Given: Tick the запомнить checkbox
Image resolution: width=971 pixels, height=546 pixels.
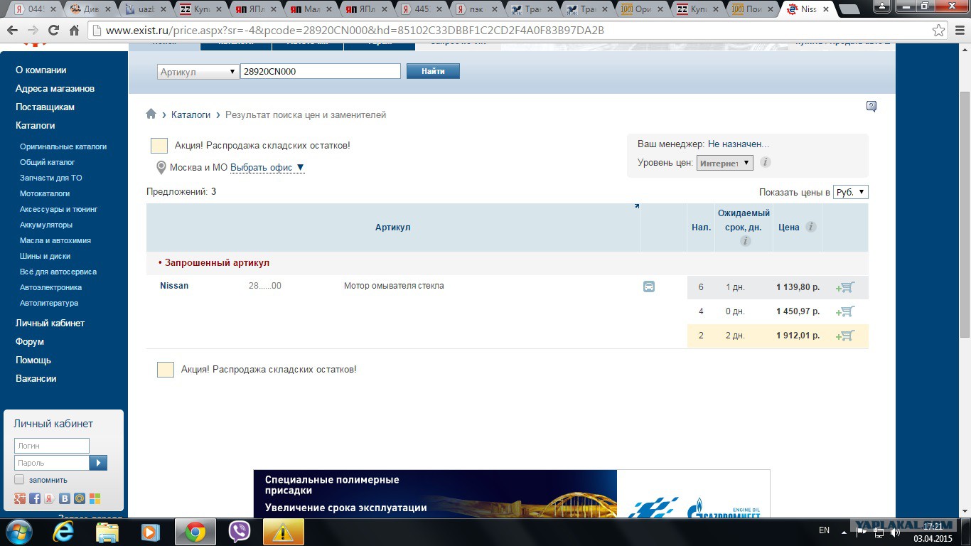Looking at the screenshot, I should pyautogui.click(x=19, y=480).
